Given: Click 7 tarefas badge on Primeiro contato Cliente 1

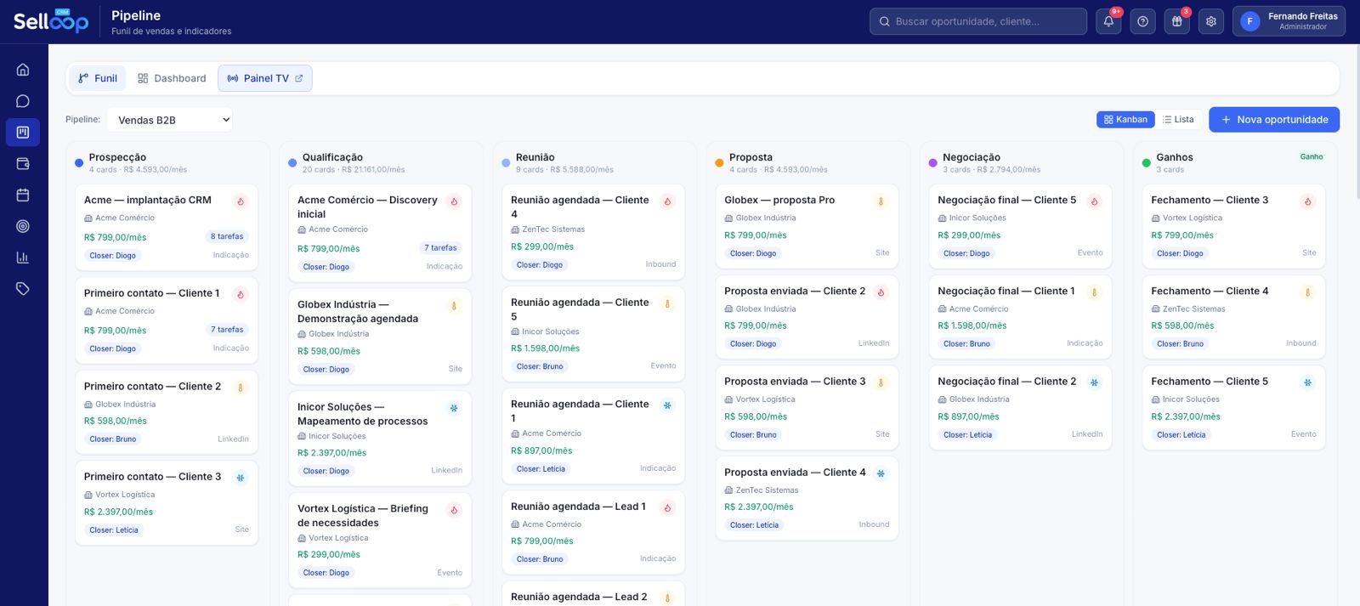Looking at the screenshot, I should tap(227, 329).
